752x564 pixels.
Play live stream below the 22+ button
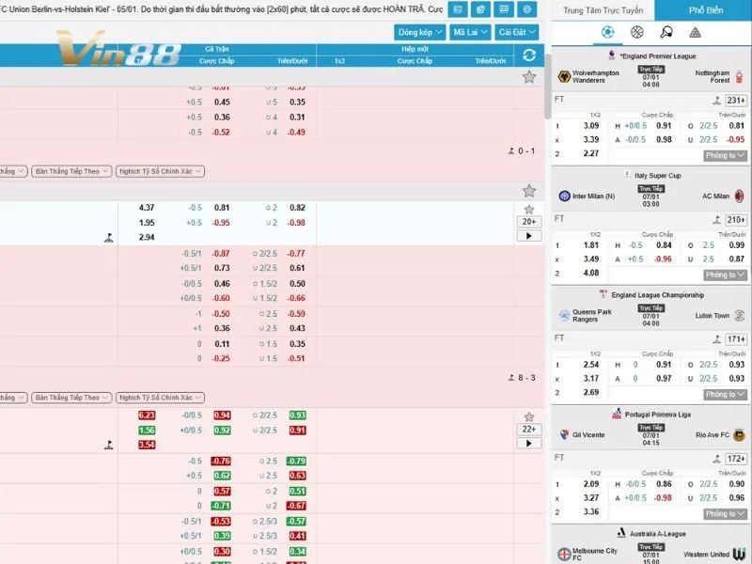coord(529,444)
